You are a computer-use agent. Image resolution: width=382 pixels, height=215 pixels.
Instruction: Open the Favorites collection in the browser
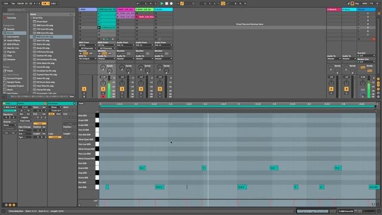pyautogui.click(x=11, y=18)
